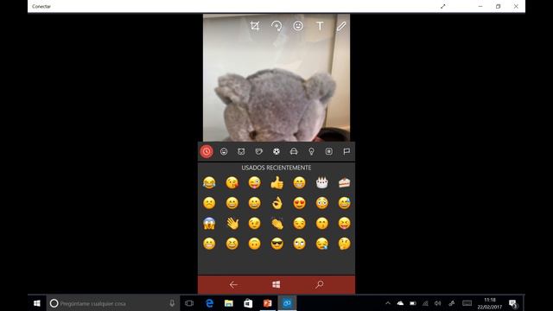Viewport: 553px width, 311px height.
Task: Select the pencil drawing tool
Action: point(341,26)
